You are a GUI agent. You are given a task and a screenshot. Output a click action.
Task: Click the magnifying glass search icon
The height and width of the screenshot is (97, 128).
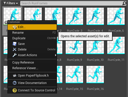coord(124,3)
